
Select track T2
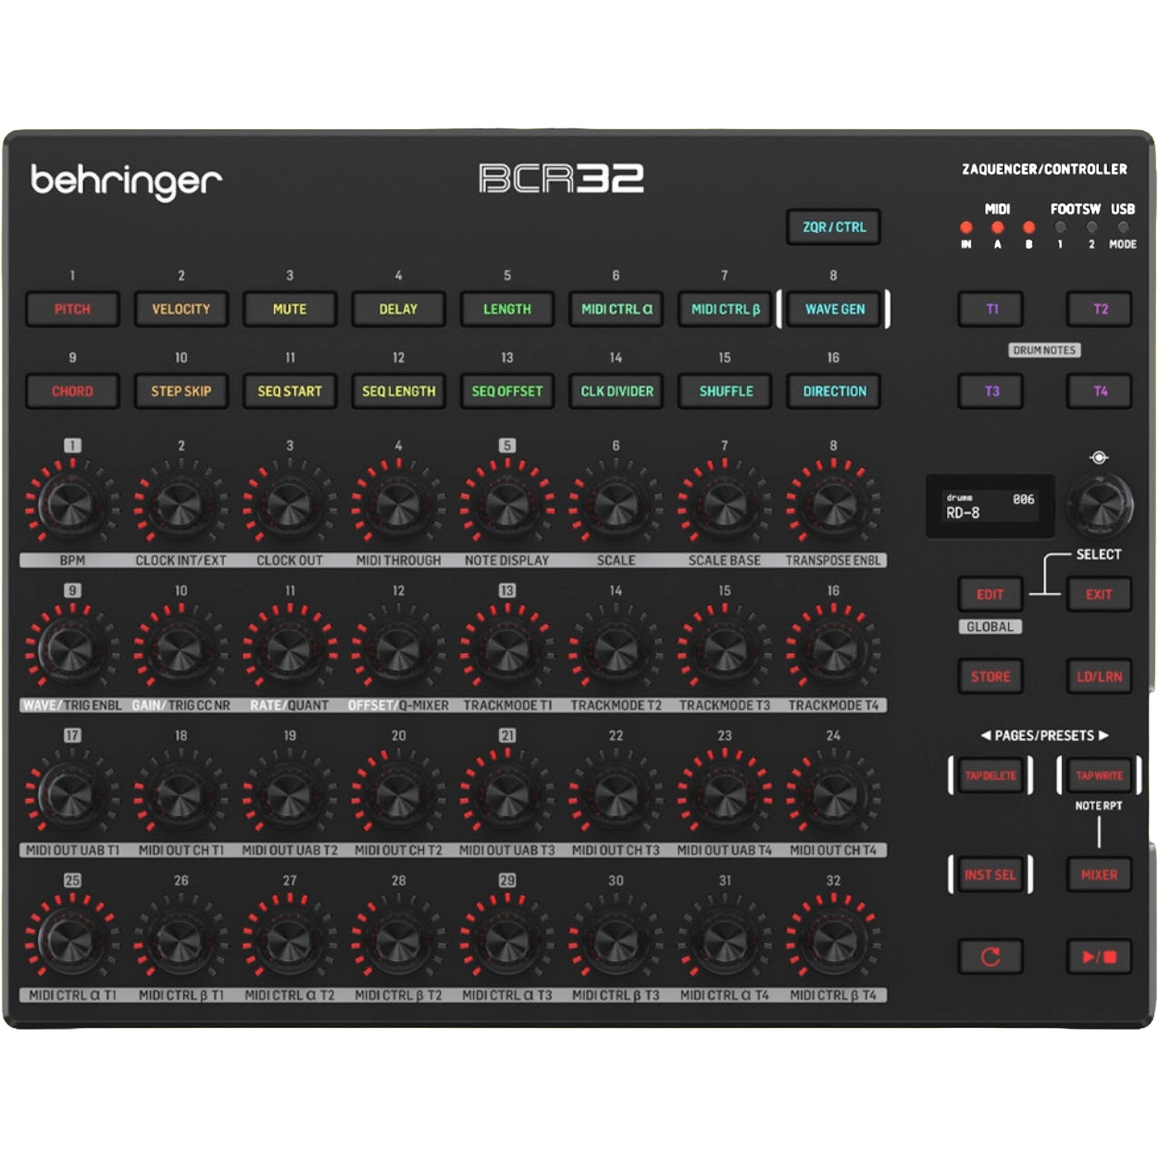point(1099,309)
